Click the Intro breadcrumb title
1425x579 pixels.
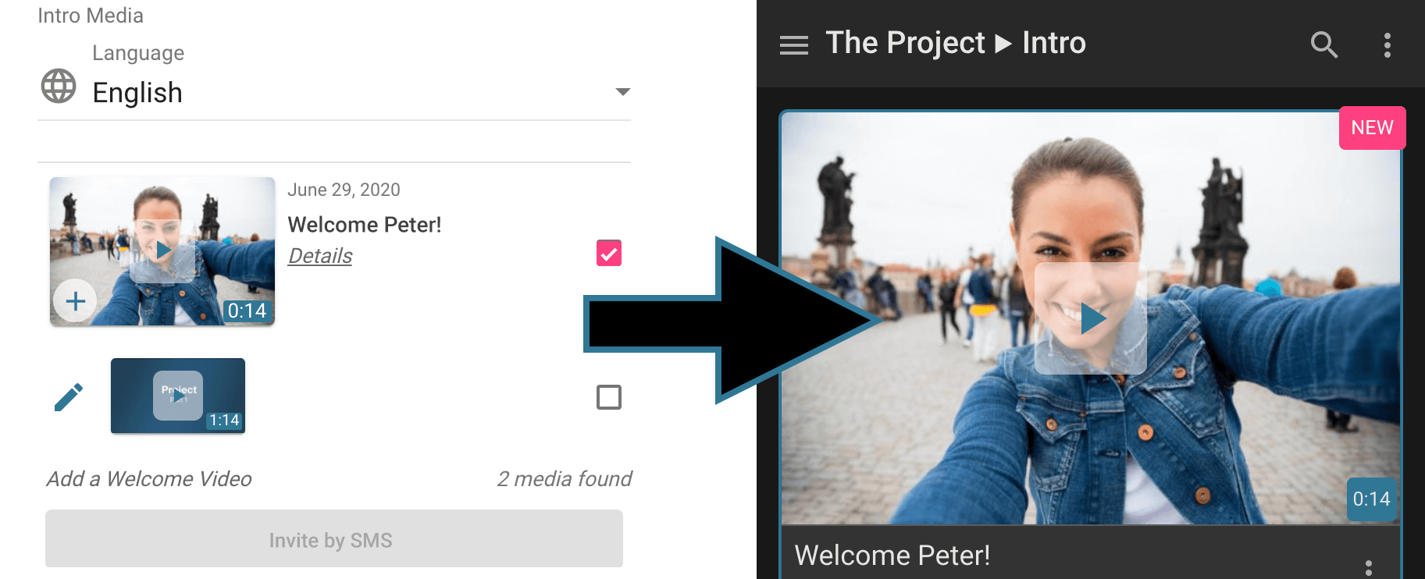point(1054,43)
